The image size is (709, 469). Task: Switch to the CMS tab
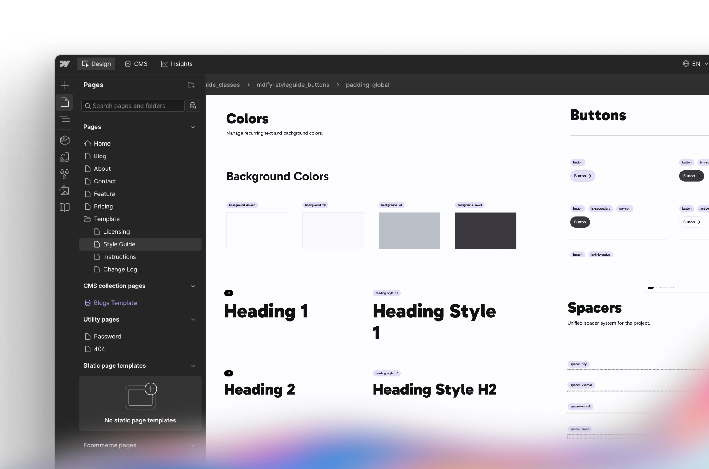136,64
